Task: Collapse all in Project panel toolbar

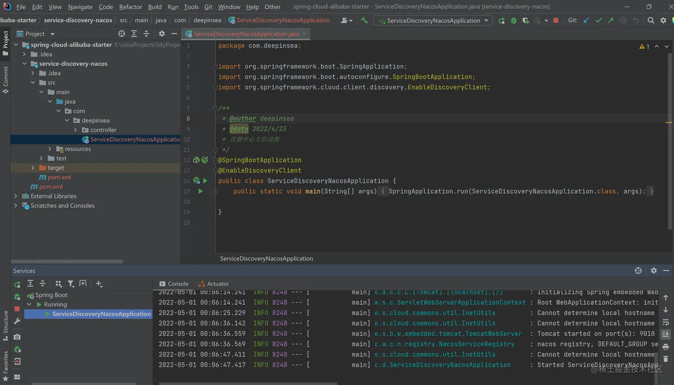Action: 146,34
